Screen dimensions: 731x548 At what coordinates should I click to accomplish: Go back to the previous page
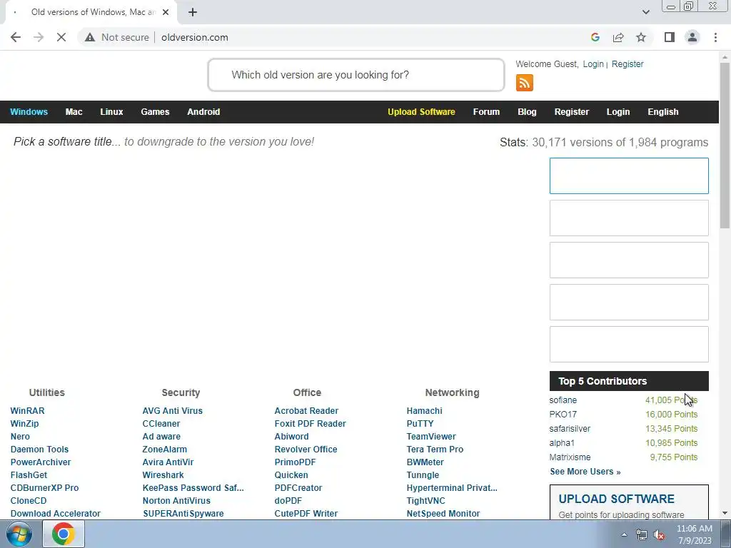[16, 37]
